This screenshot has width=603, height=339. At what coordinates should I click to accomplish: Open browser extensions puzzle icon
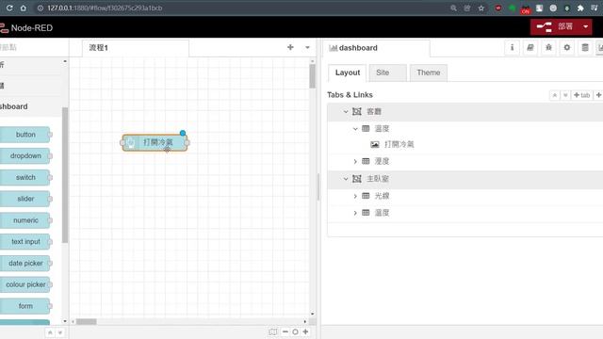tap(580, 8)
